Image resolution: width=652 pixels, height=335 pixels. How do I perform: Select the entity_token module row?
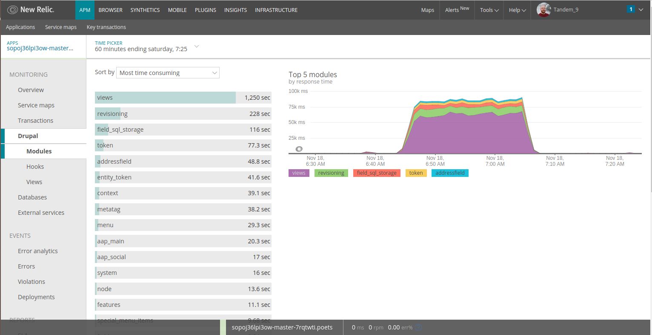(183, 177)
